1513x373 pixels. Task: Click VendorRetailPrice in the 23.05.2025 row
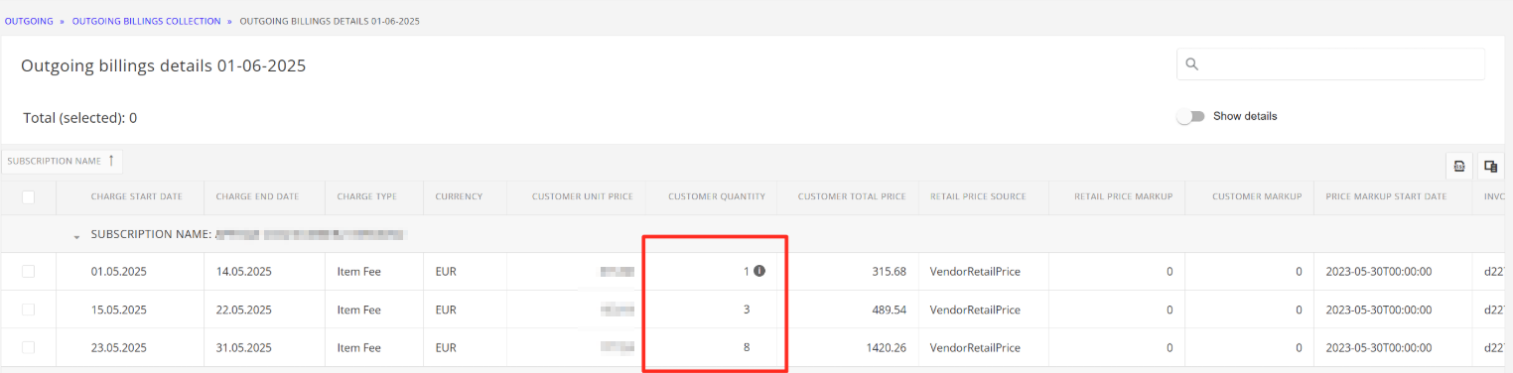tap(975, 347)
